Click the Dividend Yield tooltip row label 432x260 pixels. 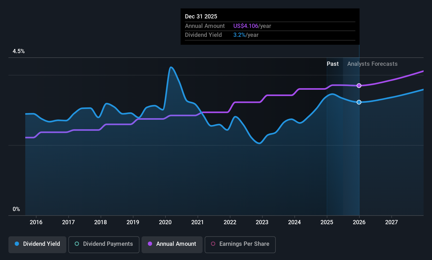coord(203,35)
